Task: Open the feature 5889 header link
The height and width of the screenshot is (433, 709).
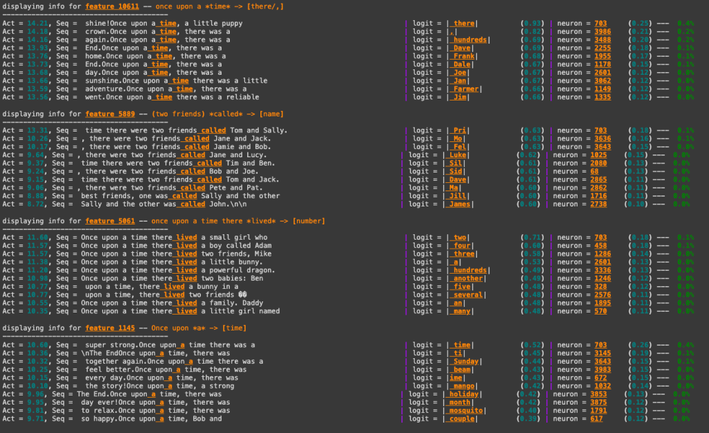Action: click(110, 114)
